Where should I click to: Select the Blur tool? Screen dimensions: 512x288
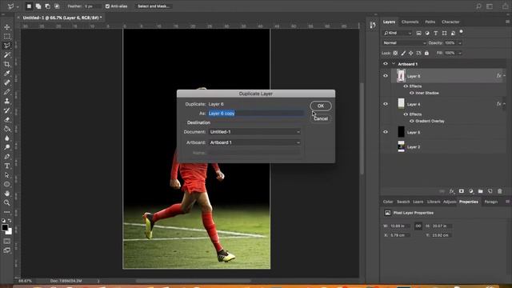[7, 138]
